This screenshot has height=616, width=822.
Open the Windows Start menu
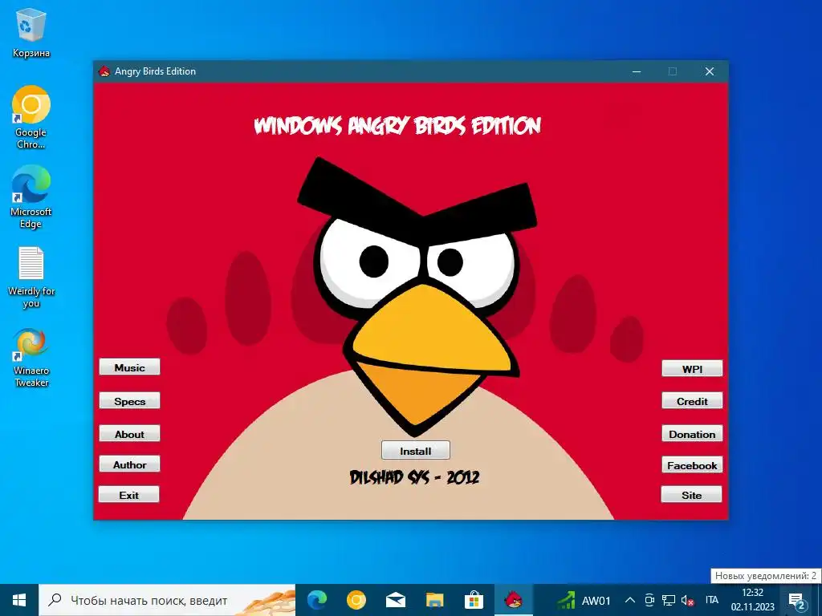click(19, 600)
